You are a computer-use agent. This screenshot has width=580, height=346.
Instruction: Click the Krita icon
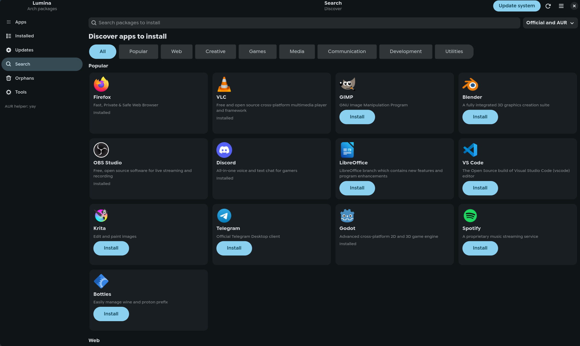point(101,215)
